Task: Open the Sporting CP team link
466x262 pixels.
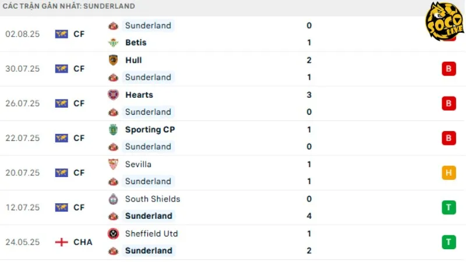Action: coord(150,130)
